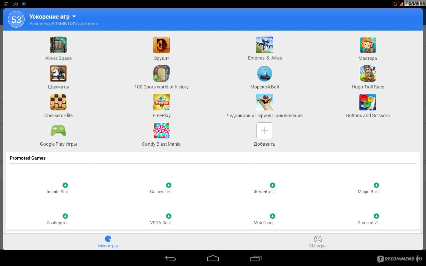Click the Candy Blast Mania label
Image resolution: width=426 pixels, height=266 pixels.
point(161,144)
